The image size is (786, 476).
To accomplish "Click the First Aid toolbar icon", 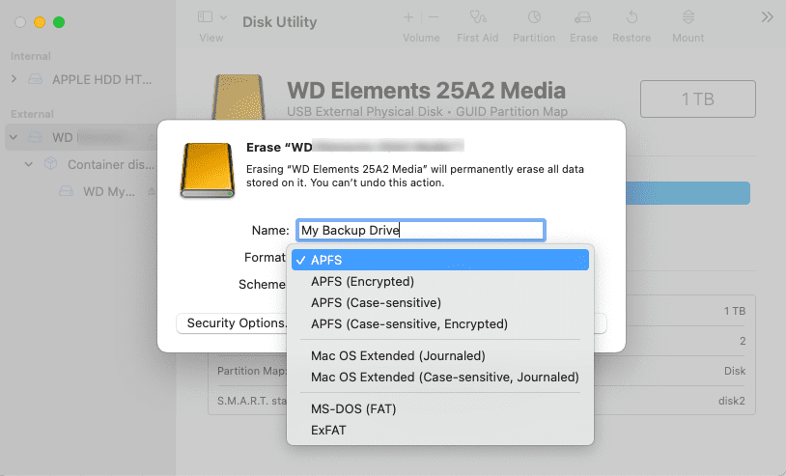I will coord(477,17).
